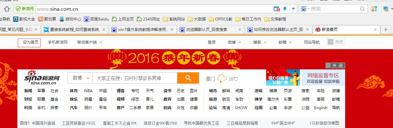Close the New Year banner with 关闭
The width and height of the screenshot is (393, 128).
pos(335,65)
